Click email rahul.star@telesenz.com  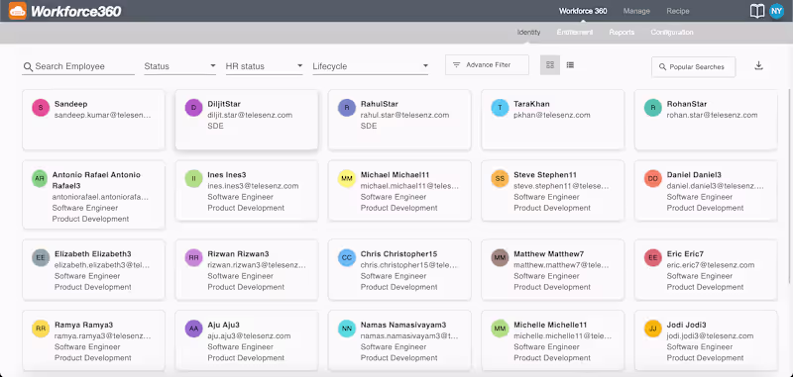[404, 115]
